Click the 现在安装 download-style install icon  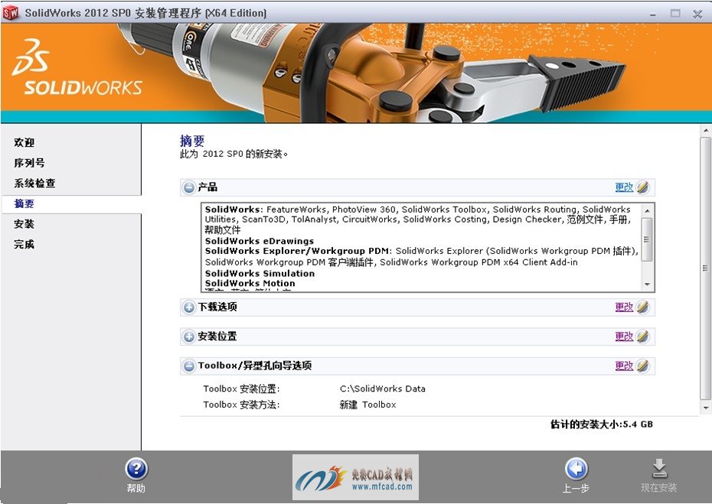pyautogui.click(x=660, y=469)
